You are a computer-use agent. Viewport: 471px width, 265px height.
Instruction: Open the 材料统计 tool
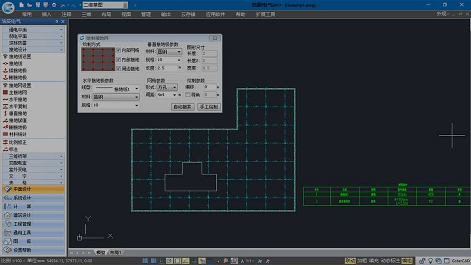click(x=18, y=134)
